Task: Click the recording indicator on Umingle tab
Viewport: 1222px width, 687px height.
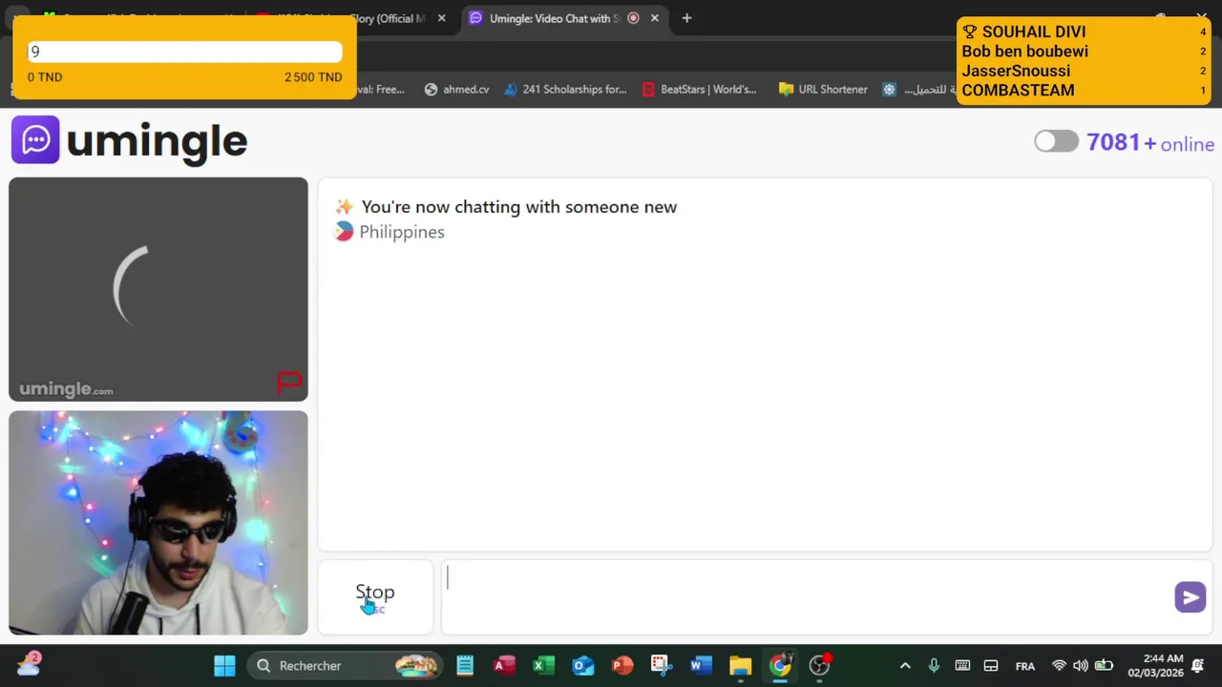Action: 633,18
